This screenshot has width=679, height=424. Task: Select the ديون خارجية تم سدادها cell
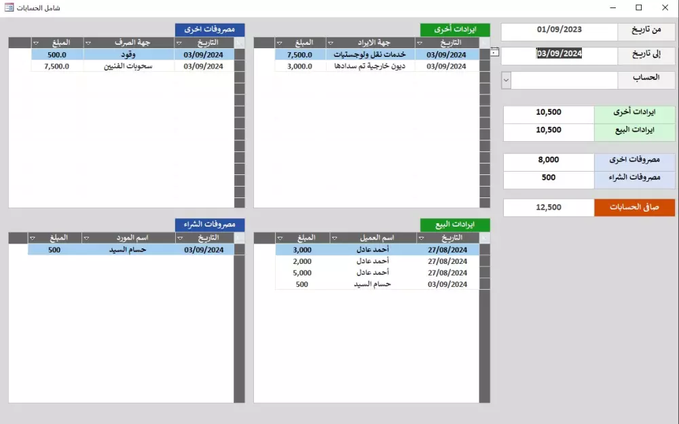tap(370, 66)
